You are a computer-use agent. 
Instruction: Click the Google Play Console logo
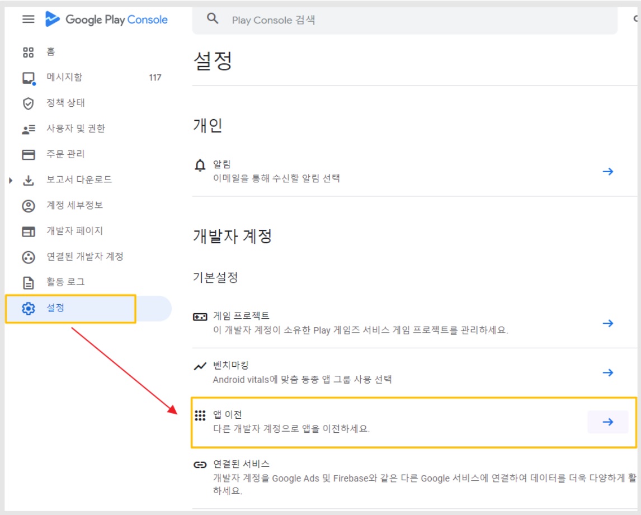106,19
